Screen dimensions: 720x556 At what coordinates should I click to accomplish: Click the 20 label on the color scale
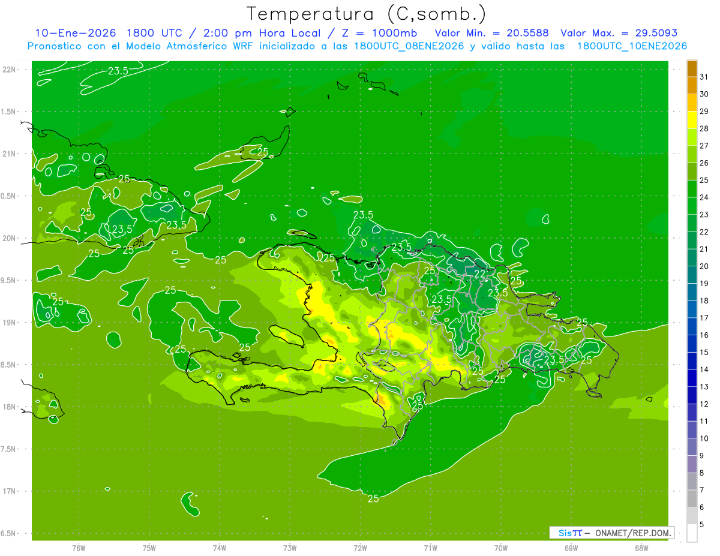coord(704,266)
